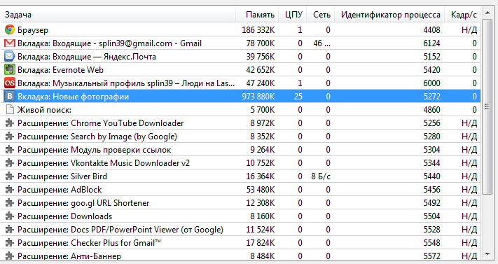Sort by the Задача column header
Image resolution: width=498 pixels, height=264 pixels.
118,15
